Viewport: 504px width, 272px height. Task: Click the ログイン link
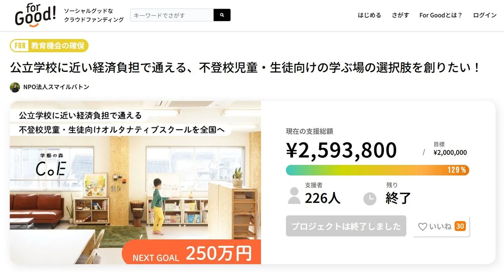coord(484,15)
